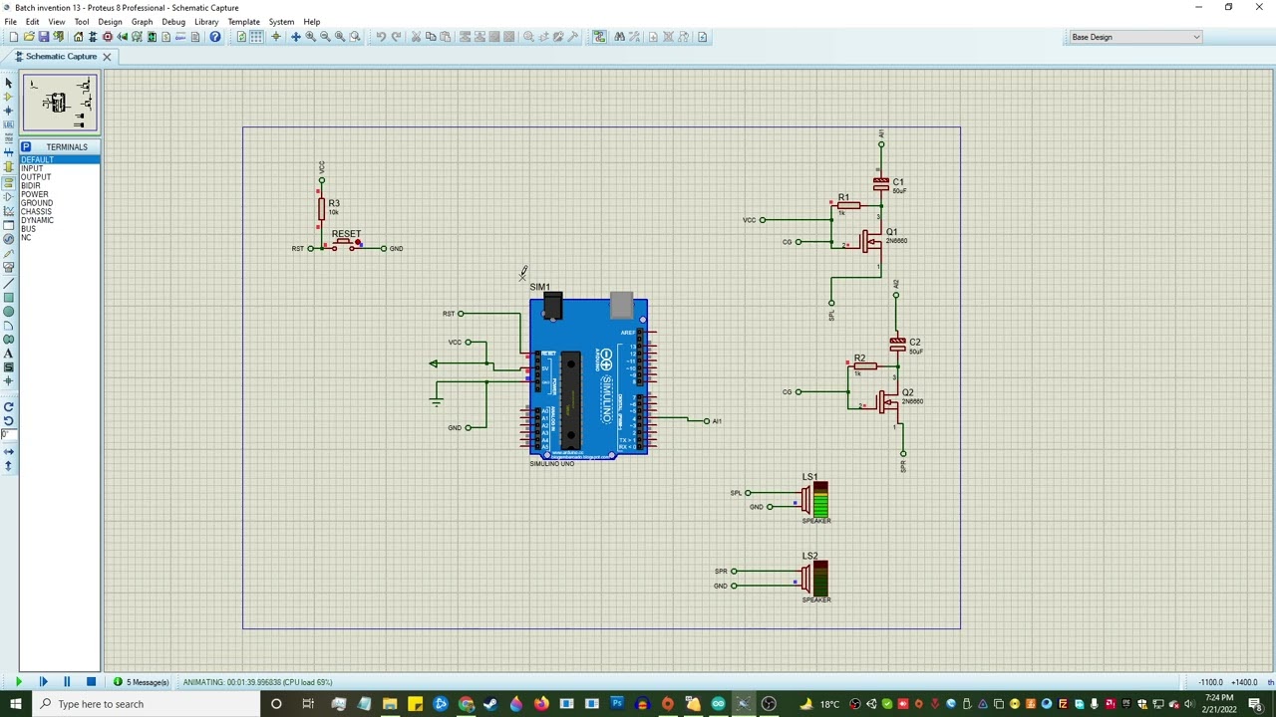This screenshot has height=717, width=1276.
Task: Click the P pick terminals button
Action: click(x=26, y=146)
